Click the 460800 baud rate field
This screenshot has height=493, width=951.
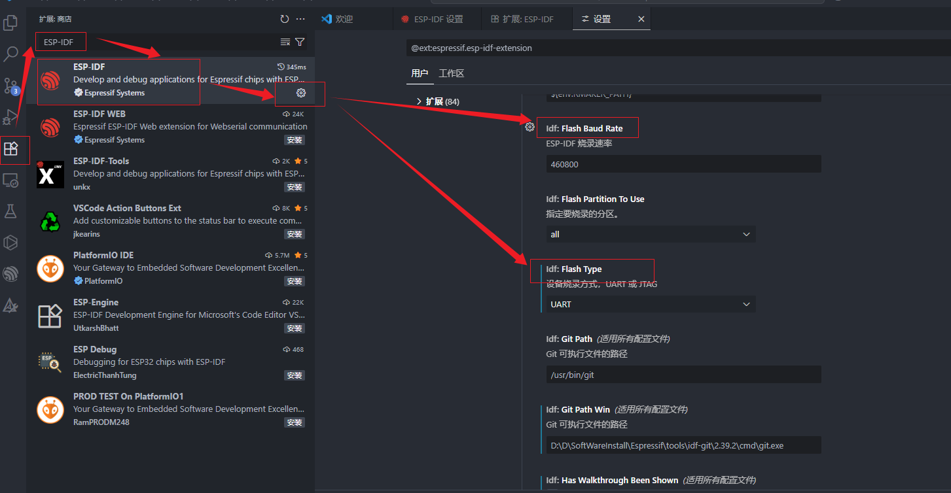point(684,164)
